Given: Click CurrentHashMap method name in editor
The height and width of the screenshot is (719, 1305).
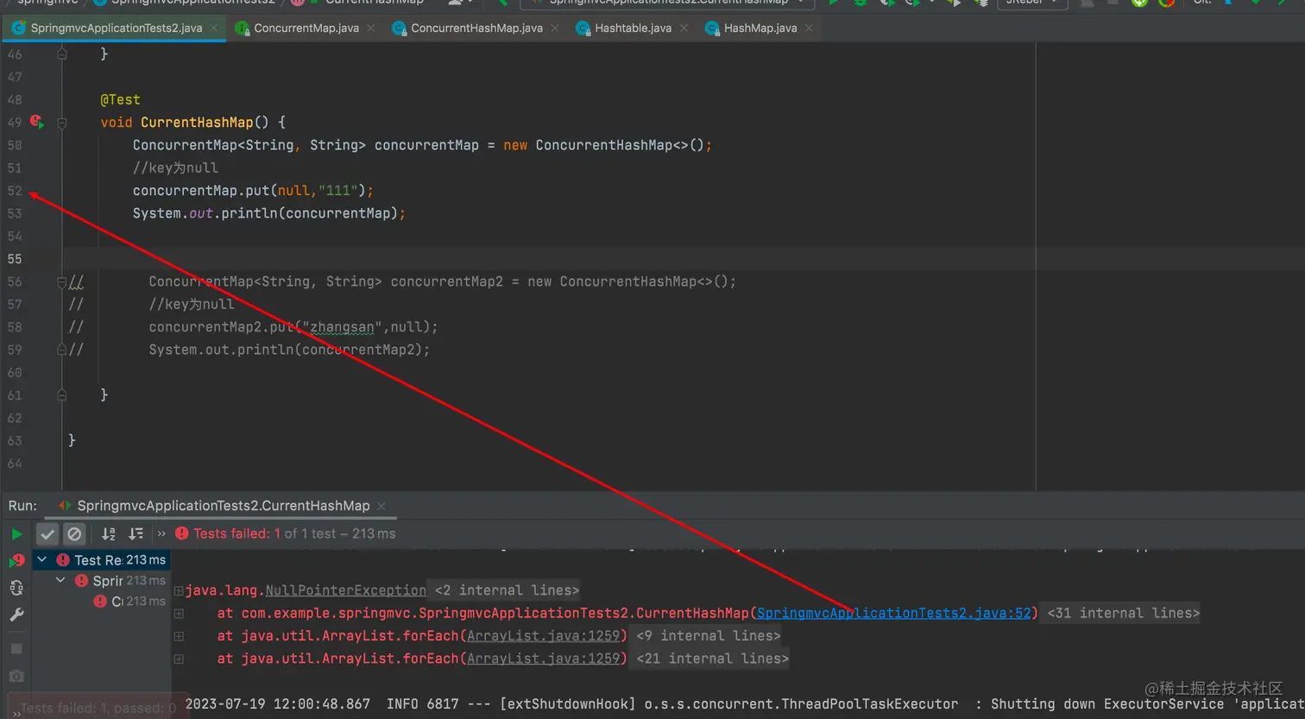Looking at the screenshot, I should [197, 123].
